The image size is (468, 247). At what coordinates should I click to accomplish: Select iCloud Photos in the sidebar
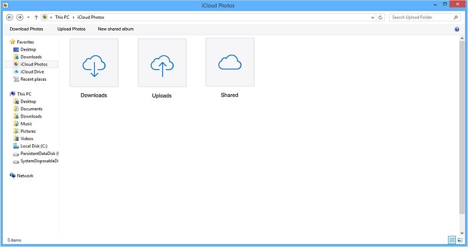(33, 64)
